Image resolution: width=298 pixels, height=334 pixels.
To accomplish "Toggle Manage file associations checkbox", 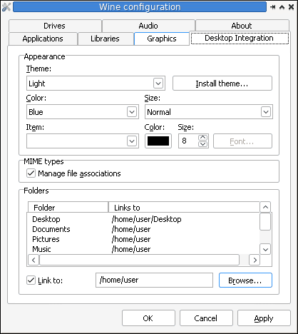I will tap(31, 173).
